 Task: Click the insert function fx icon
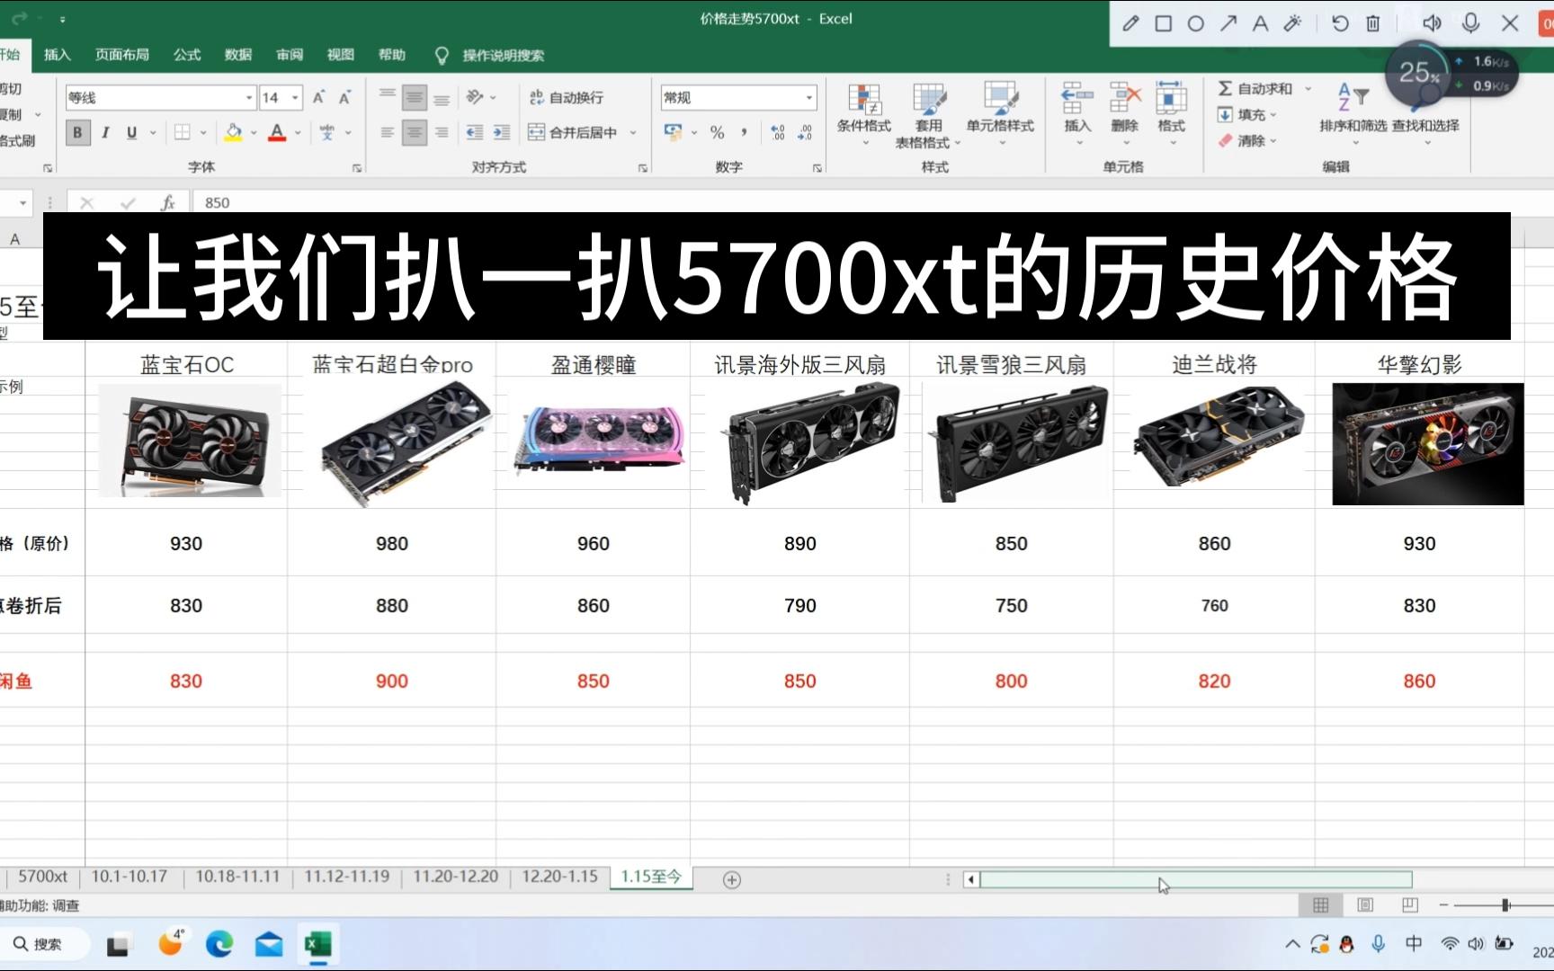tap(167, 203)
